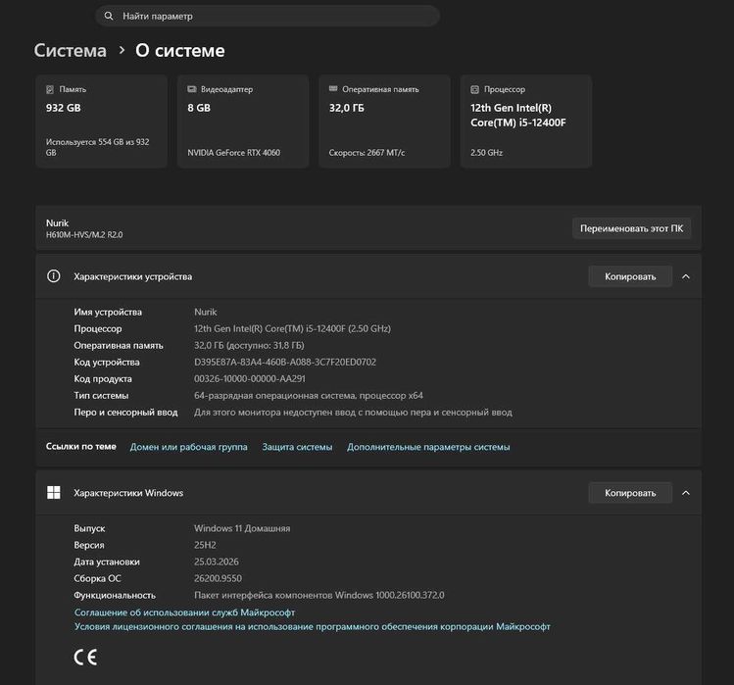Click the info circle icon beside Характеристики устройства
Screen dimensions: 734x685
click(53, 276)
